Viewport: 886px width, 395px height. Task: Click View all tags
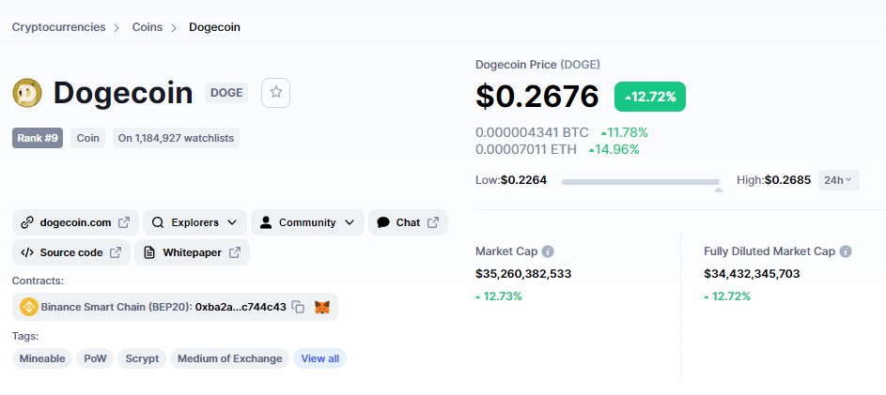click(319, 358)
